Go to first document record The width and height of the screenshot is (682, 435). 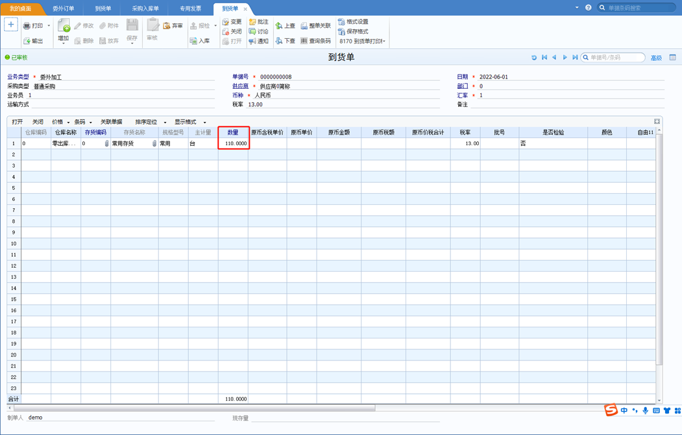click(x=544, y=57)
